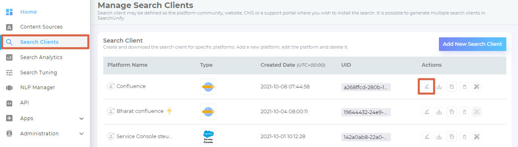Edit the Confluence search client
Image resolution: width=518 pixels, height=147 pixels.
pyautogui.click(x=426, y=86)
